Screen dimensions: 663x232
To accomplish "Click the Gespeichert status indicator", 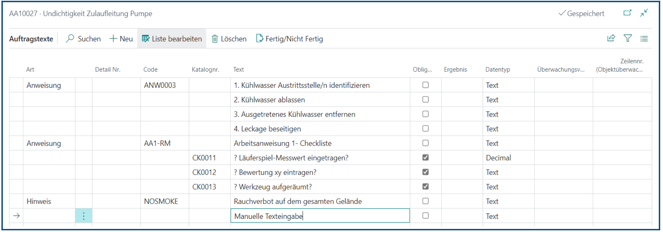I will [581, 14].
